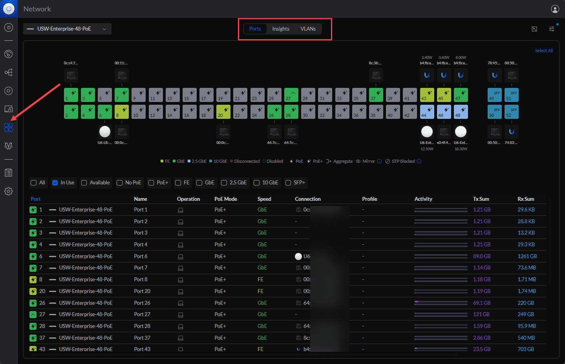
Task: Open the Topology icon in sidebar
Action: tap(8, 73)
